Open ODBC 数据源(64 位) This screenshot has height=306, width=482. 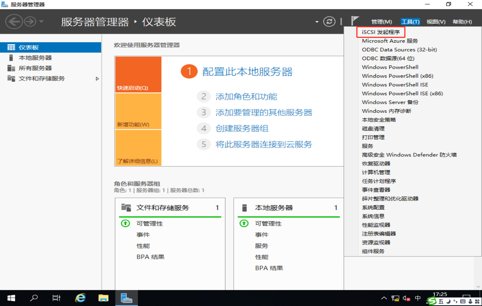[388, 58]
